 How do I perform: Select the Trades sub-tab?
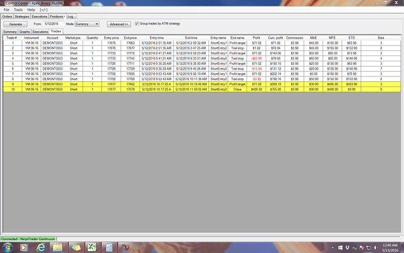[x=56, y=31]
